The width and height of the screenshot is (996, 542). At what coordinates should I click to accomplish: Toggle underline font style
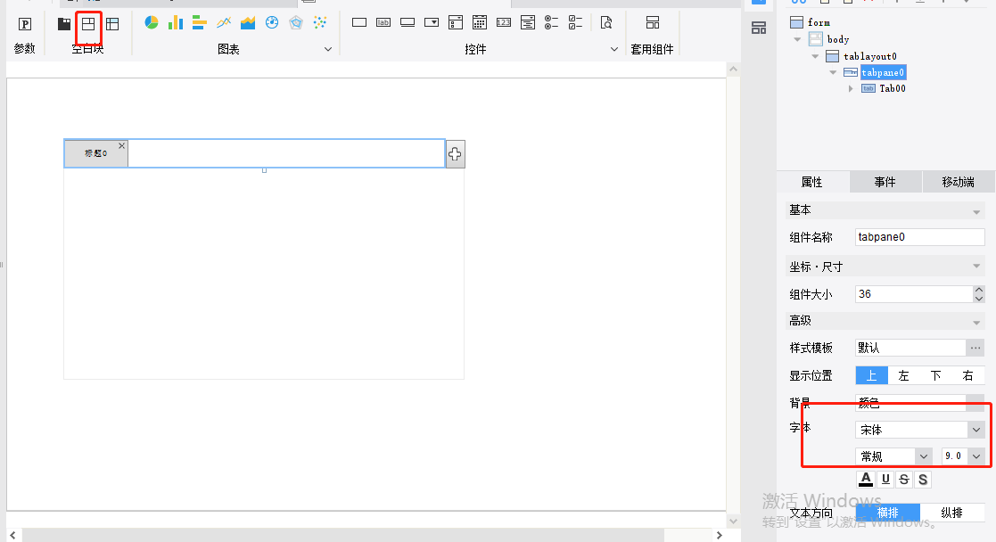click(885, 480)
